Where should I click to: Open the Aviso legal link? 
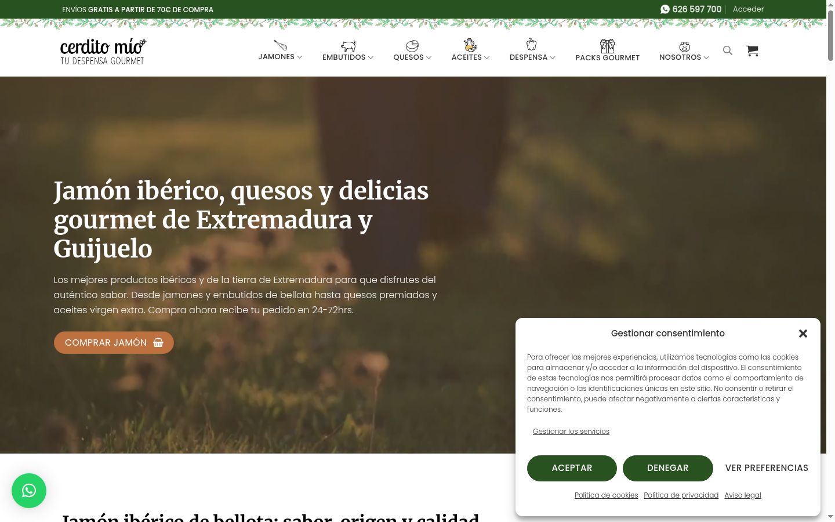point(743,495)
